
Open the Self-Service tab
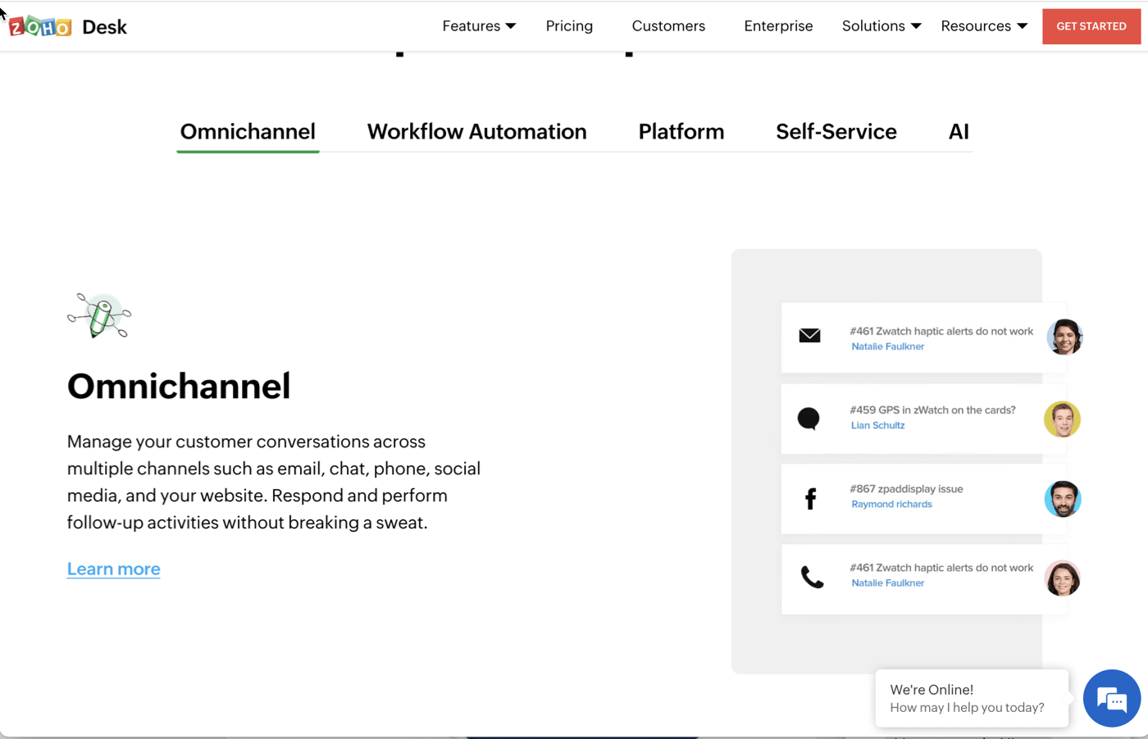coord(836,132)
